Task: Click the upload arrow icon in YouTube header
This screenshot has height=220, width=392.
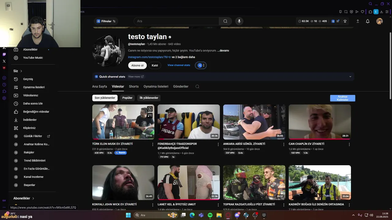Action: [x=358, y=21]
